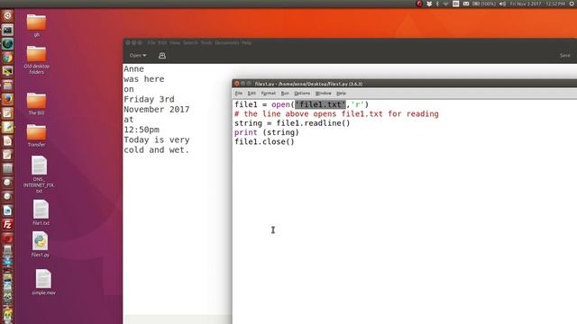Open gedit's Documents menu
Screen dimensions: 577x324
pos(226,42)
